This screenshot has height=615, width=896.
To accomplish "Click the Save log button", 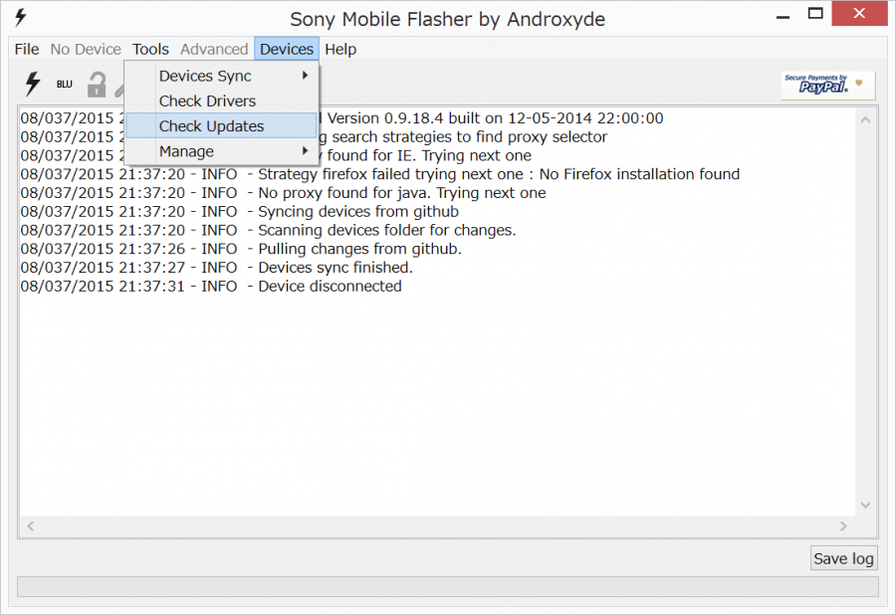I will 843,558.
